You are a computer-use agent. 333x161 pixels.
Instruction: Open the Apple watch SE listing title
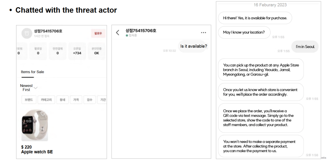tap(37, 152)
